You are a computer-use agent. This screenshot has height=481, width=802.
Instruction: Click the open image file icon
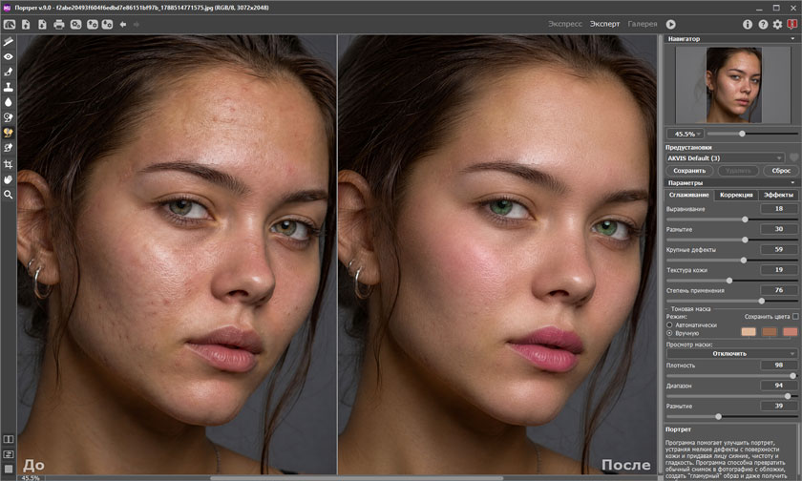click(x=26, y=25)
